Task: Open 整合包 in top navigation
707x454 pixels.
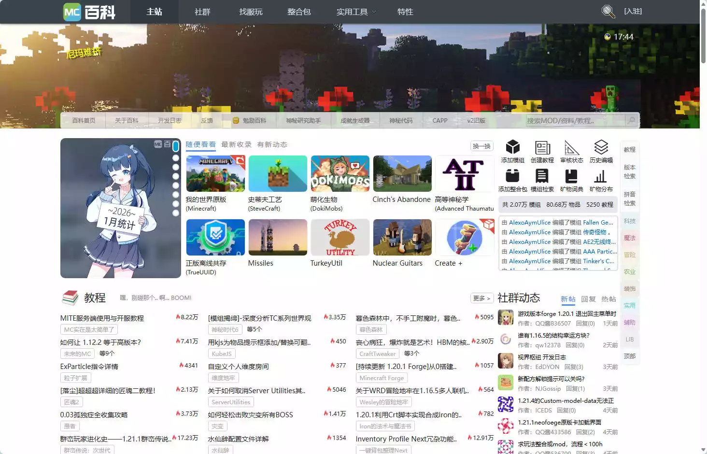Action: point(299,12)
